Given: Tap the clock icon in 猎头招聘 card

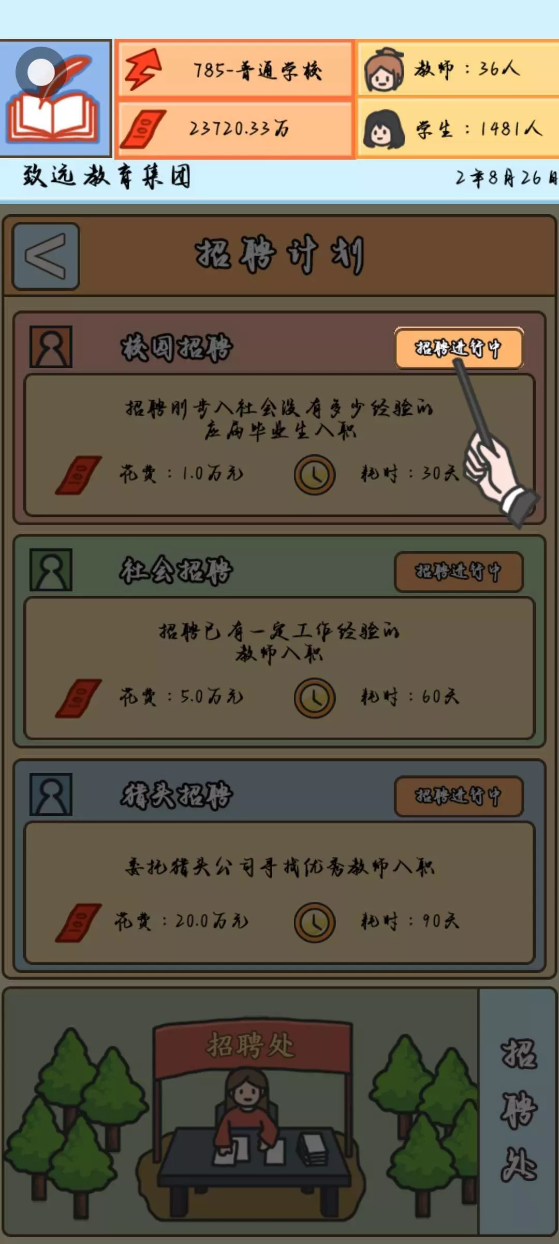Looking at the screenshot, I should [x=315, y=922].
